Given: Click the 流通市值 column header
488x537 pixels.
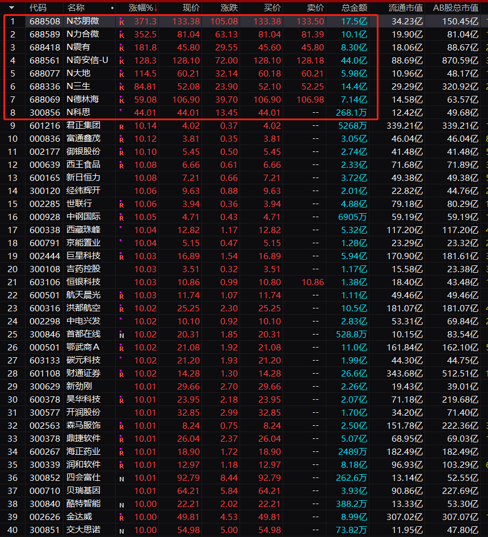Looking at the screenshot, I should click(406, 7).
